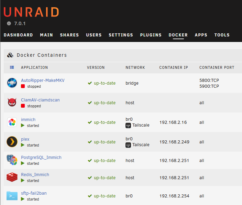Open the Settings tab
242x205 pixels.
[x=121, y=35]
